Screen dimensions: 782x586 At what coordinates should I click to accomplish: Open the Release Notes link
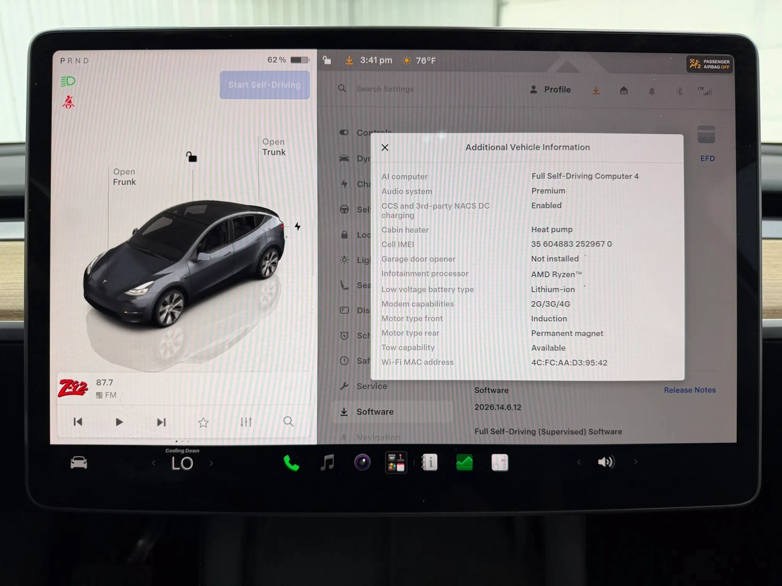[x=690, y=390]
